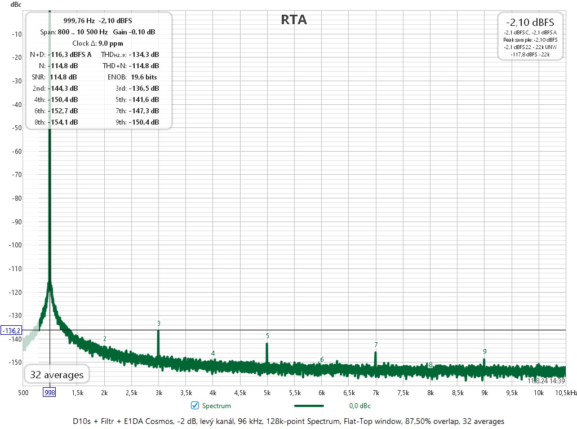This screenshot has height=429, width=577.
Task: Click the -136,2 cursor level box
Action: click(x=11, y=330)
